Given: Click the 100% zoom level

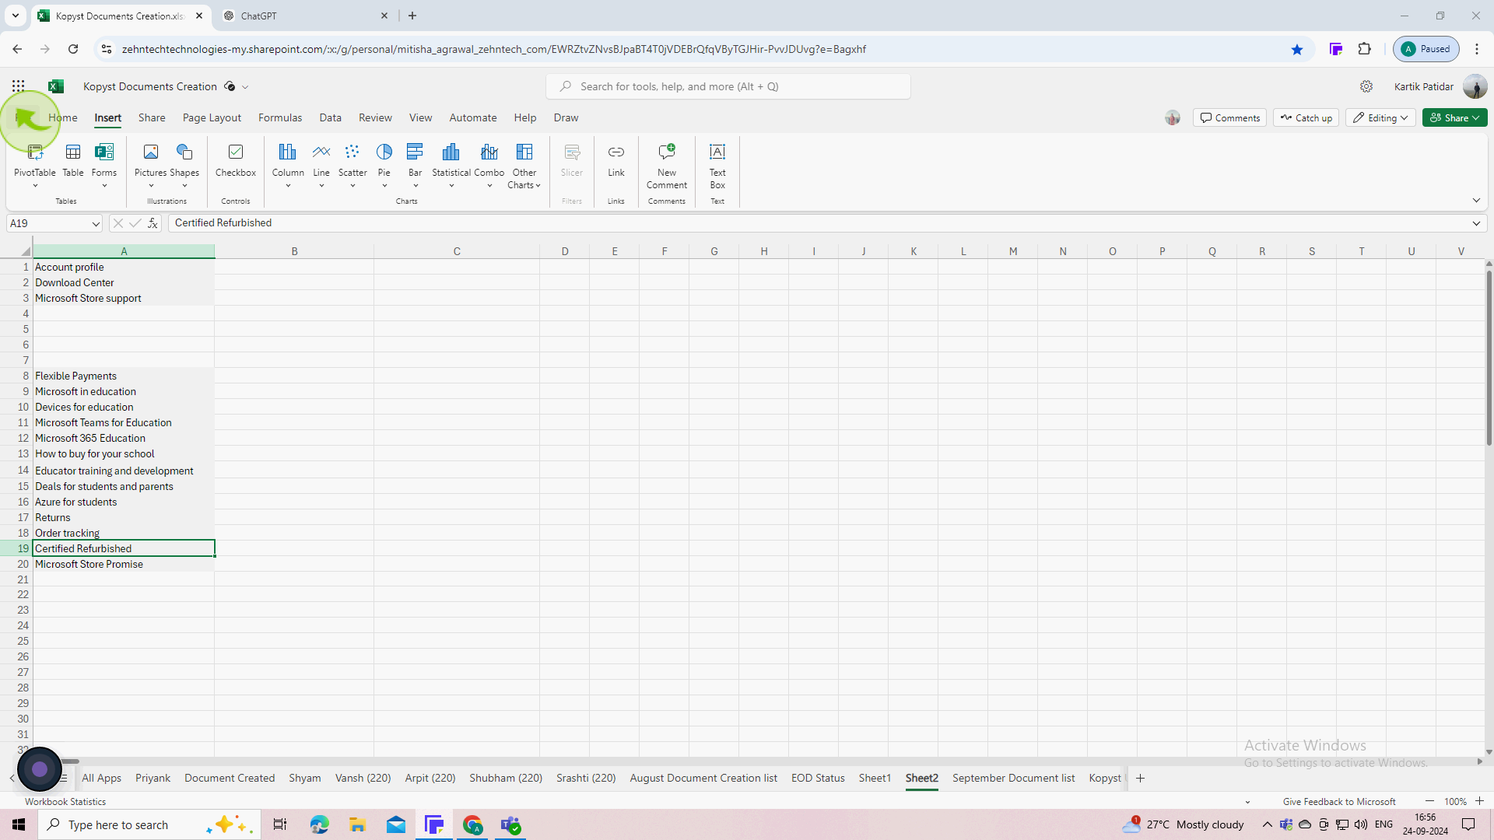Looking at the screenshot, I should tap(1455, 801).
